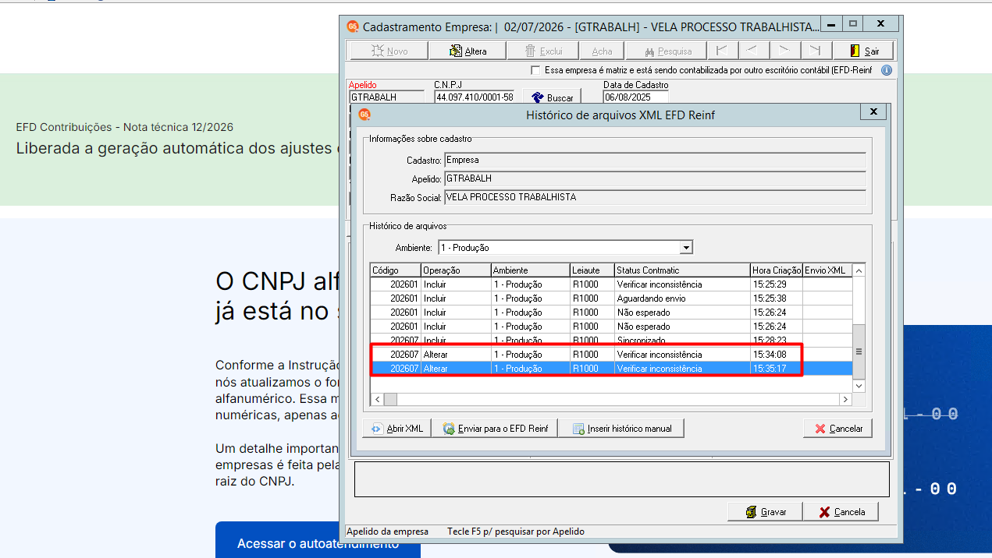
Task: Click Cancelar in the histórico dialog
Action: 838,429
